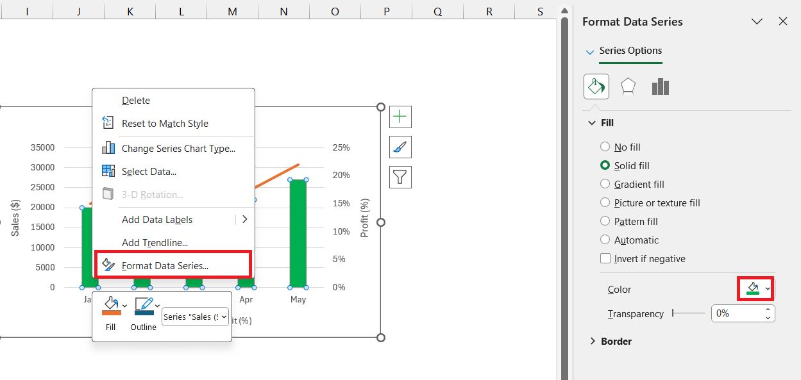Click the chart's right-middle resize handle
Viewport: 801px width, 380px height.
381,222
